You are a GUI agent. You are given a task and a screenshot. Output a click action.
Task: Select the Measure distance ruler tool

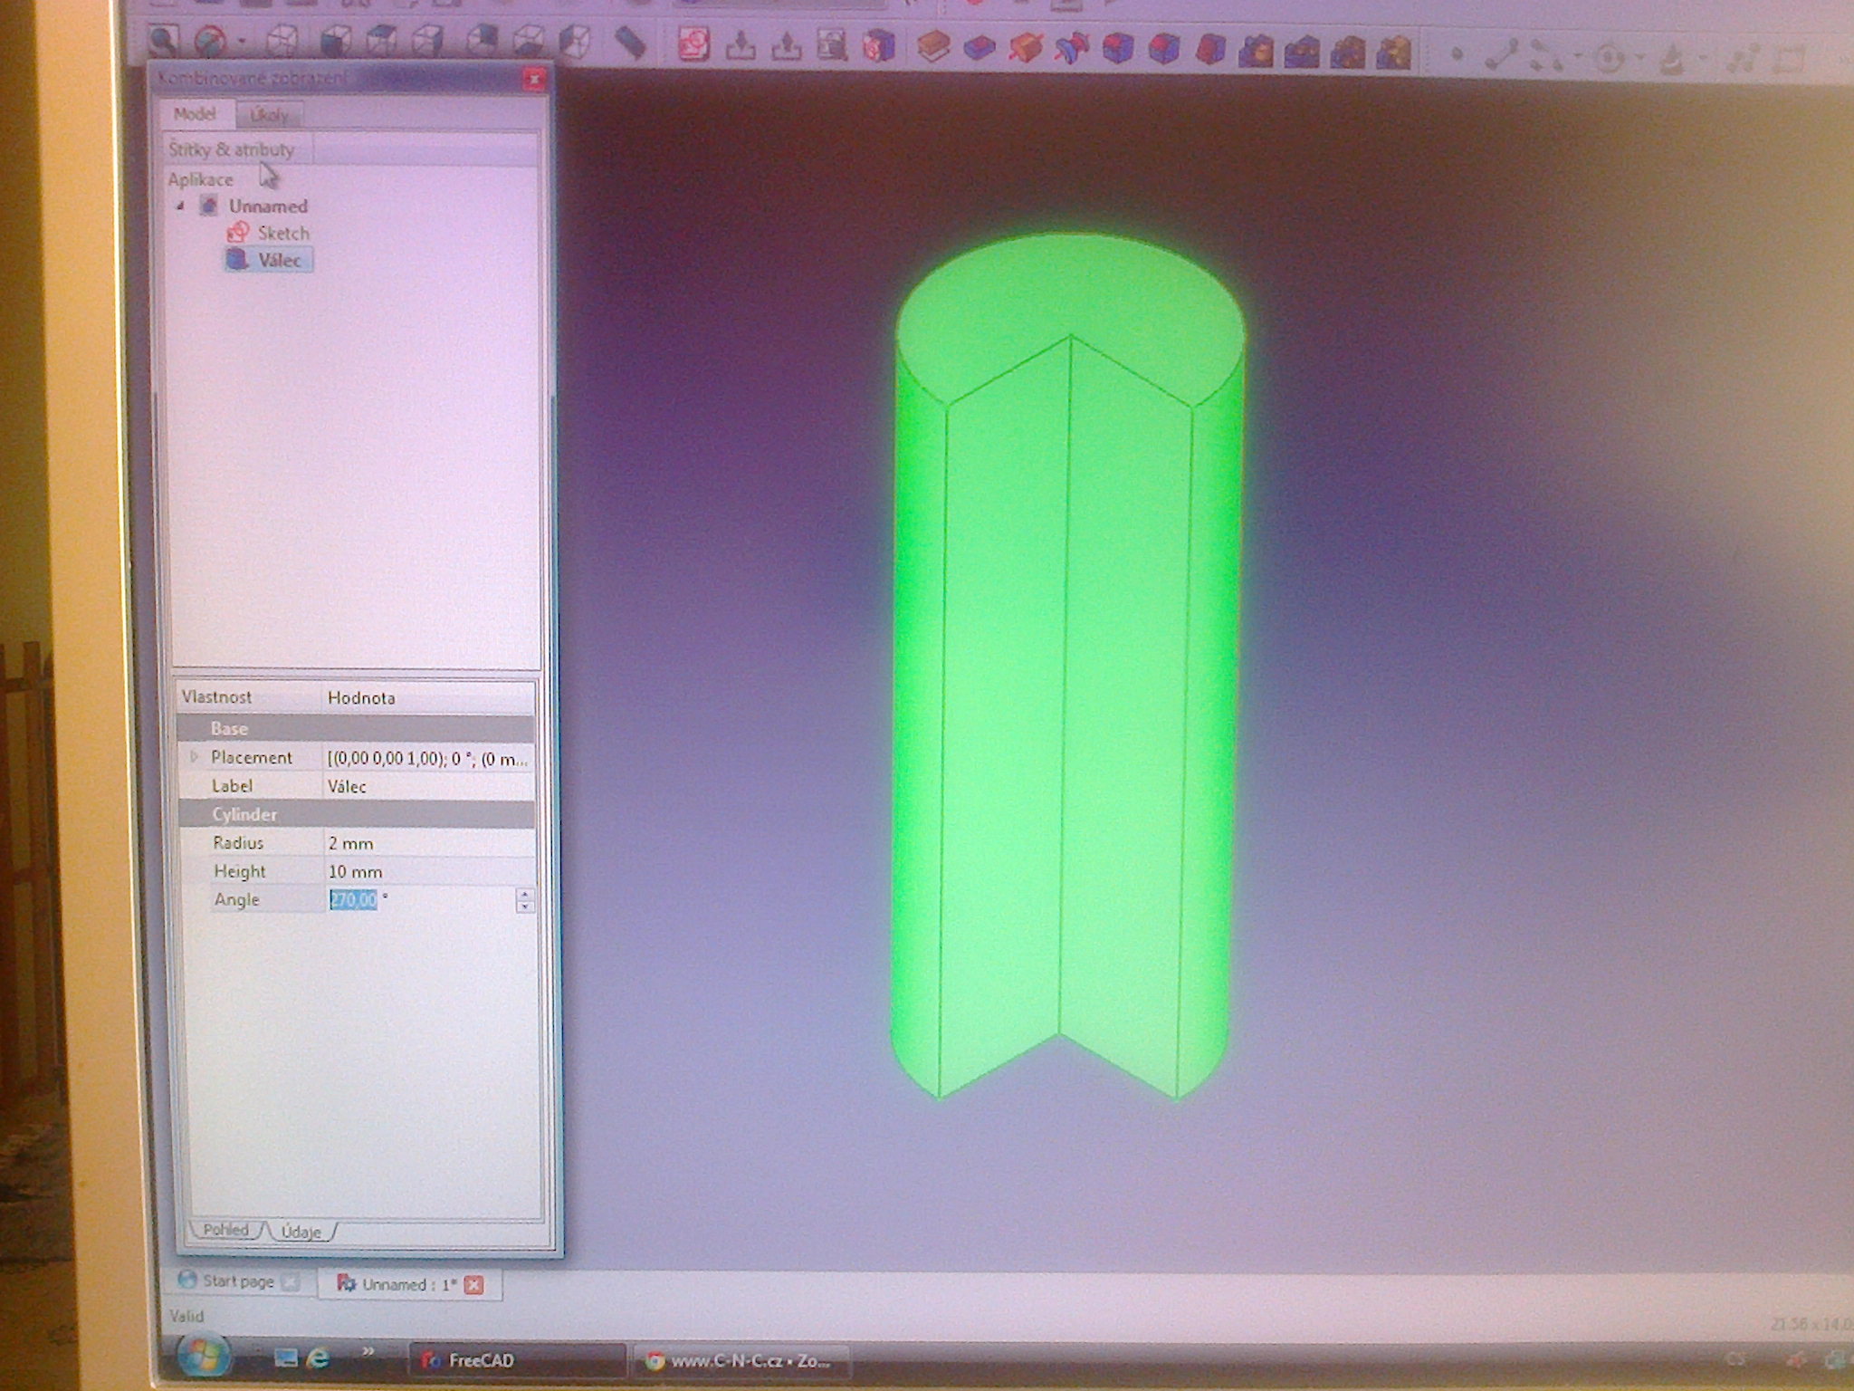[x=629, y=43]
